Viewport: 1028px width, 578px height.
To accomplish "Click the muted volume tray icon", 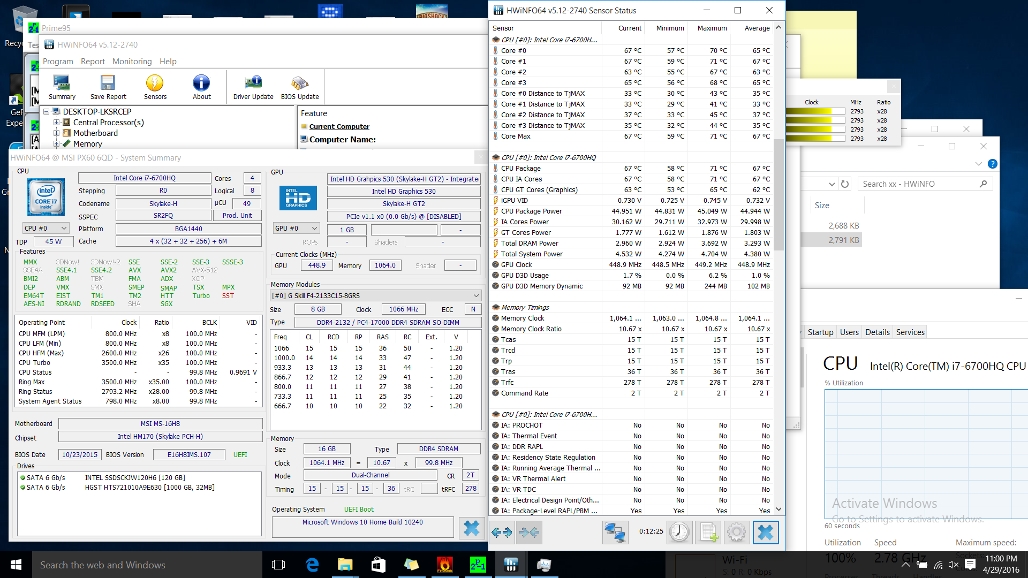I will [954, 565].
